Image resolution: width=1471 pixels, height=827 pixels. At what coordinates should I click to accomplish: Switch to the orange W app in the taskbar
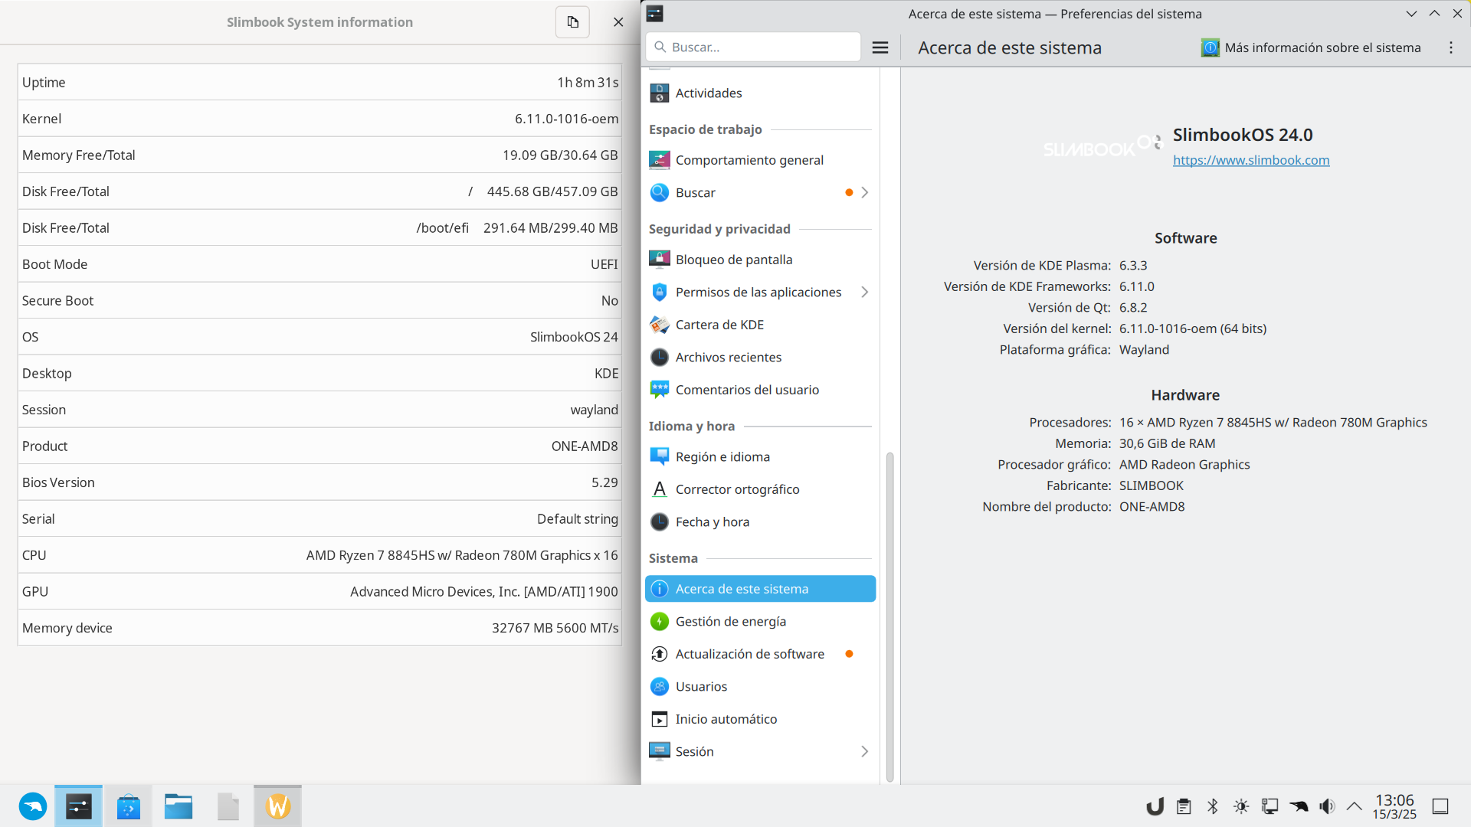point(278,806)
